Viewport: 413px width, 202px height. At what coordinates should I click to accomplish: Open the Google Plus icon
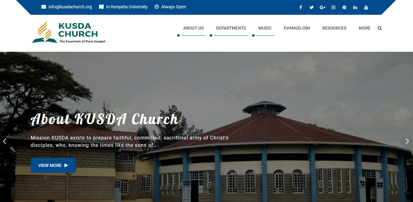(x=323, y=7)
